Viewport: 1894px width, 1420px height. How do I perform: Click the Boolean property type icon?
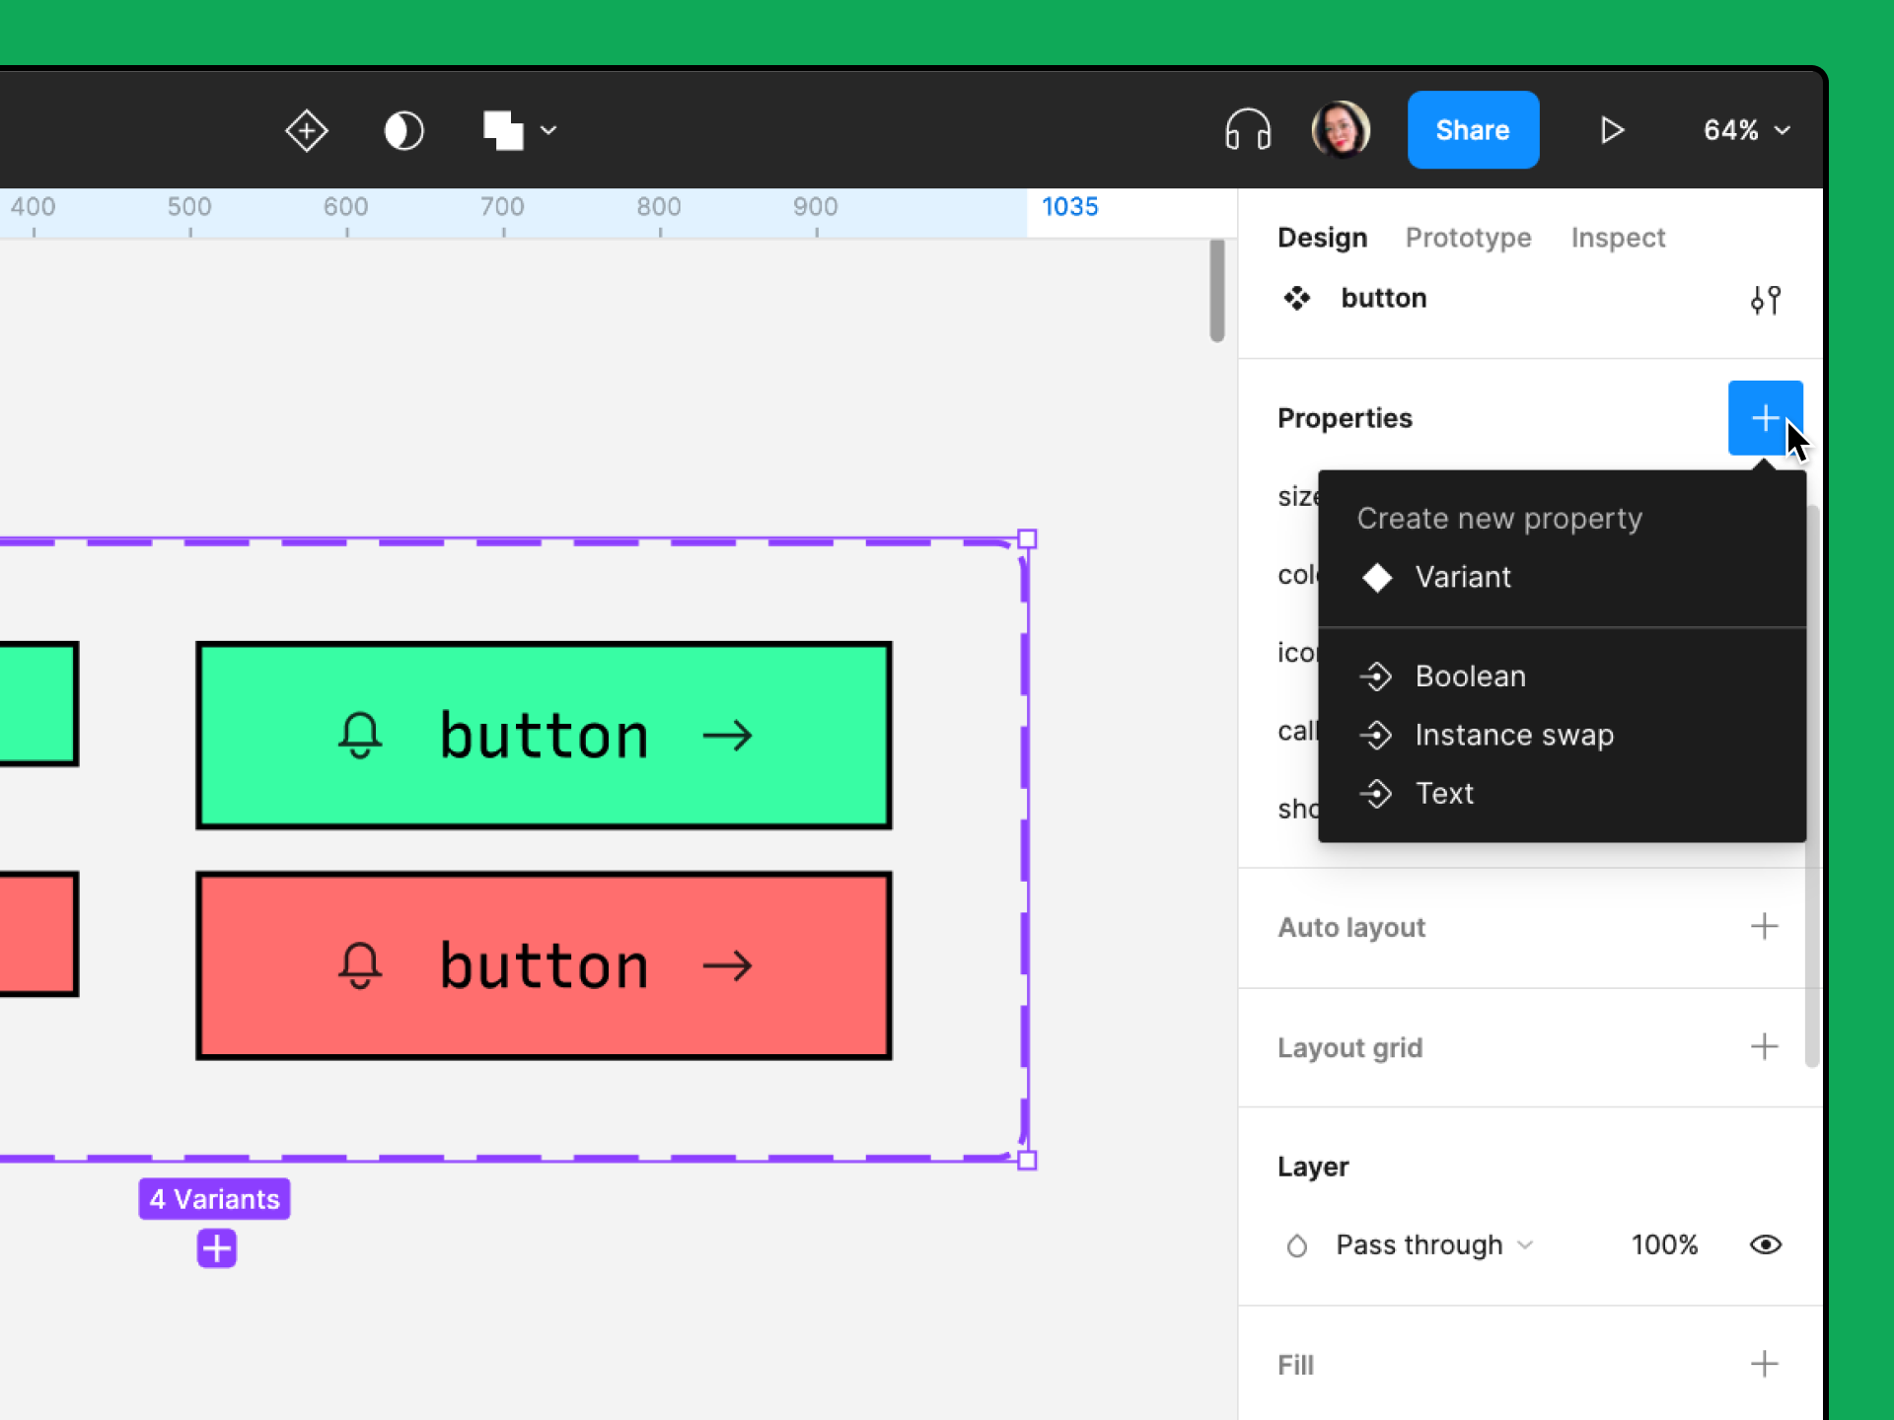pos(1375,674)
